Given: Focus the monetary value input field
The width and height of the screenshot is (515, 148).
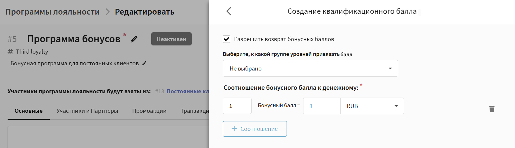Looking at the screenshot, I should [x=322, y=106].
